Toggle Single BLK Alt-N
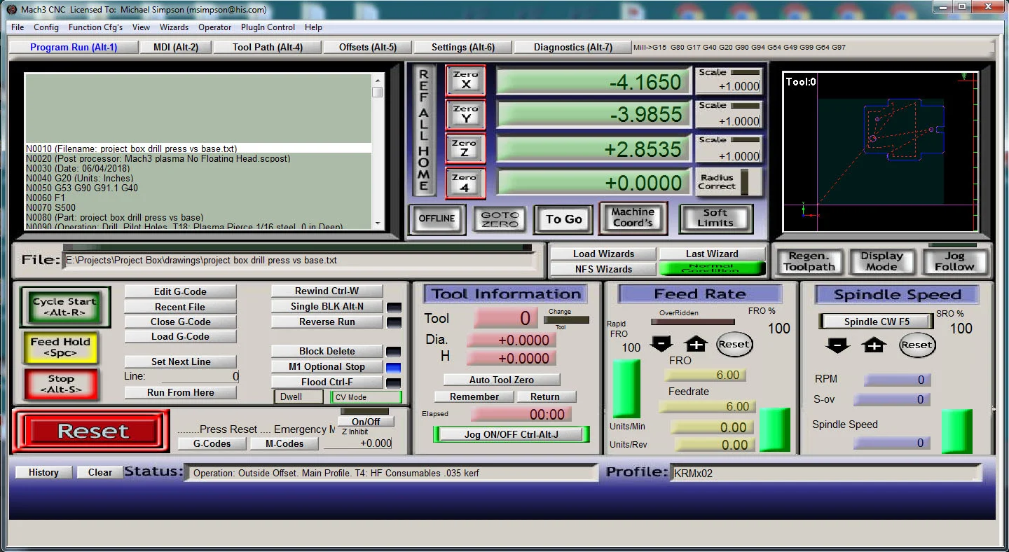1009x552 pixels. click(x=327, y=306)
